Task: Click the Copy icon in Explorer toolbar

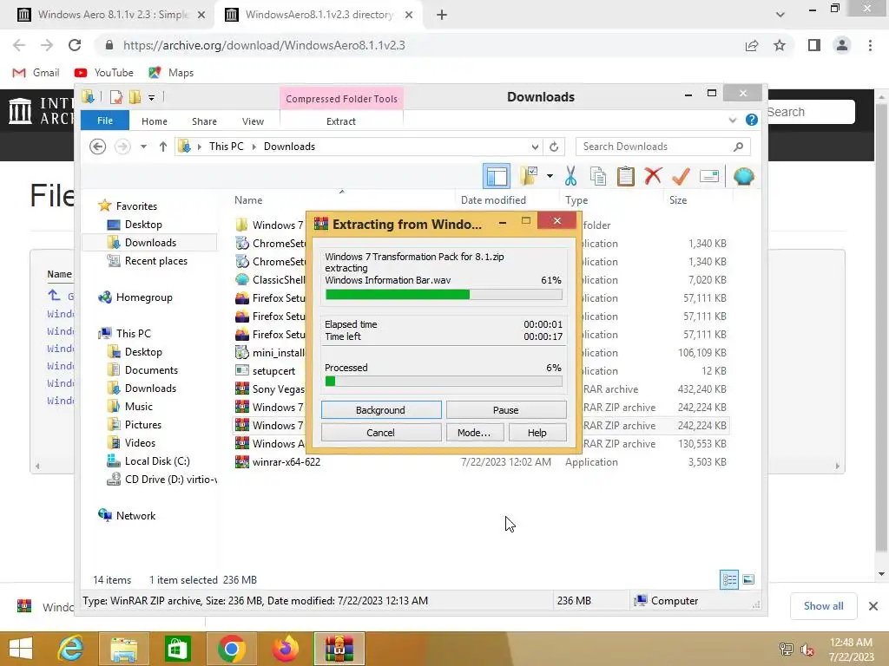Action: pos(598,176)
